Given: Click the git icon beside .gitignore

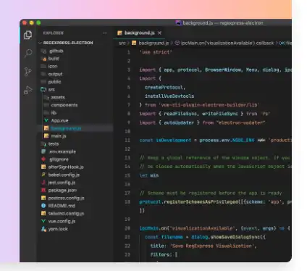Looking at the screenshot, I should (x=43, y=159).
